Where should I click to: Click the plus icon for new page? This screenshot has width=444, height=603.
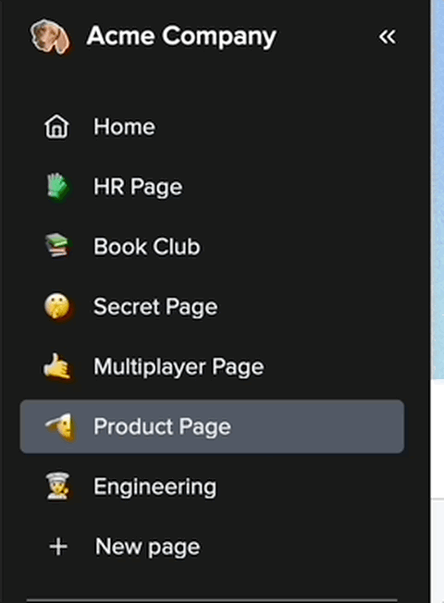58,547
